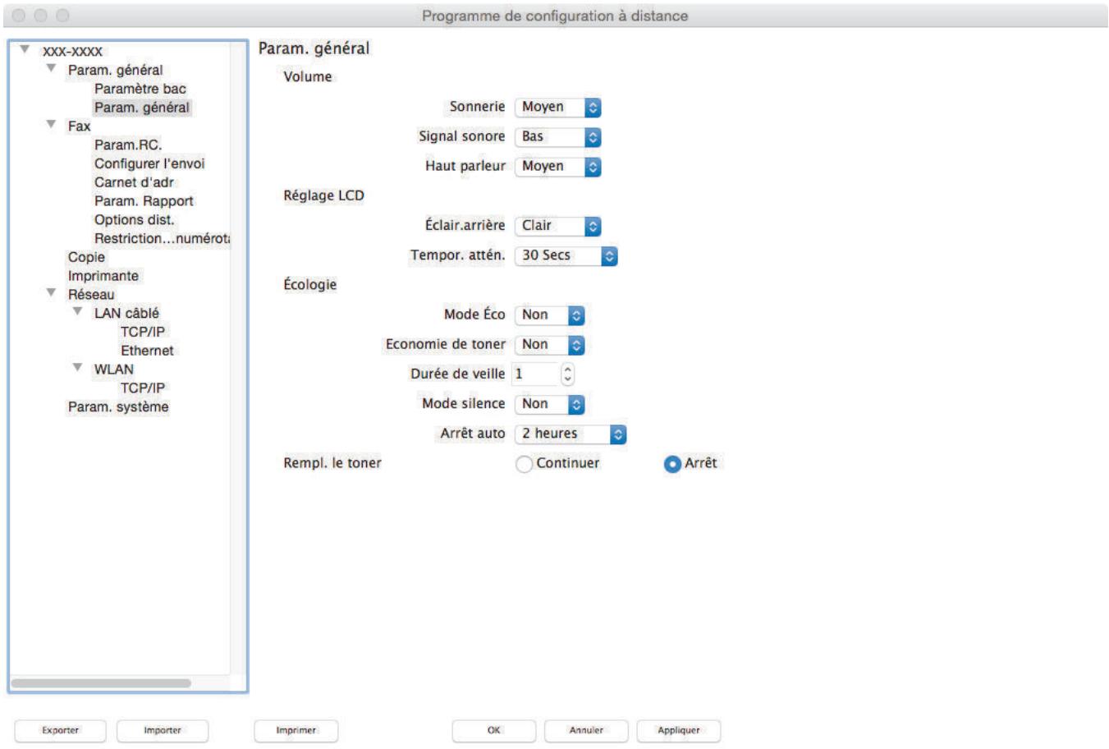This screenshot has height=749, width=1109.
Task: Select Imprimante in the tree
Action: pyautogui.click(x=103, y=276)
